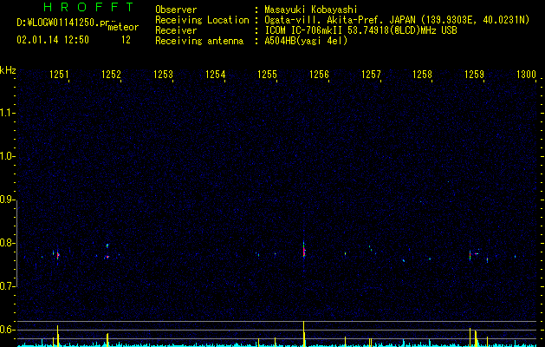Click the Receiver field label

[x=176, y=30]
